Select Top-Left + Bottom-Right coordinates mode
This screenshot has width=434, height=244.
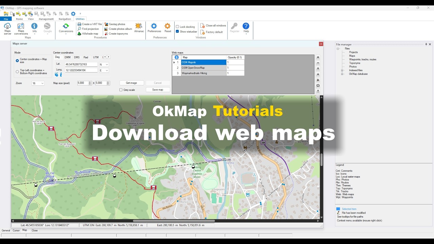coord(17,72)
